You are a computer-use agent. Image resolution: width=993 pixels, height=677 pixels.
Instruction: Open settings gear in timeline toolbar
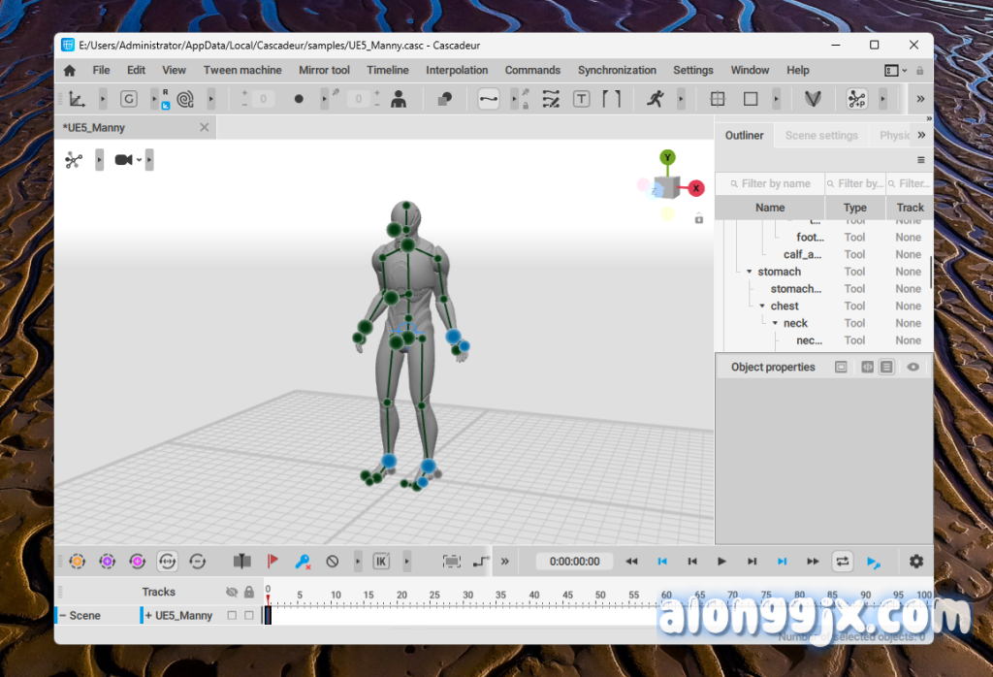(x=915, y=561)
